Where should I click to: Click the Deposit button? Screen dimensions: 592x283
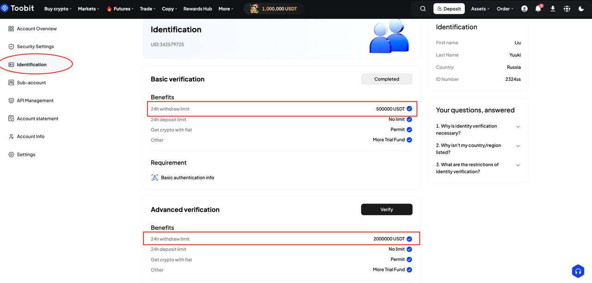pyautogui.click(x=449, y=9)
